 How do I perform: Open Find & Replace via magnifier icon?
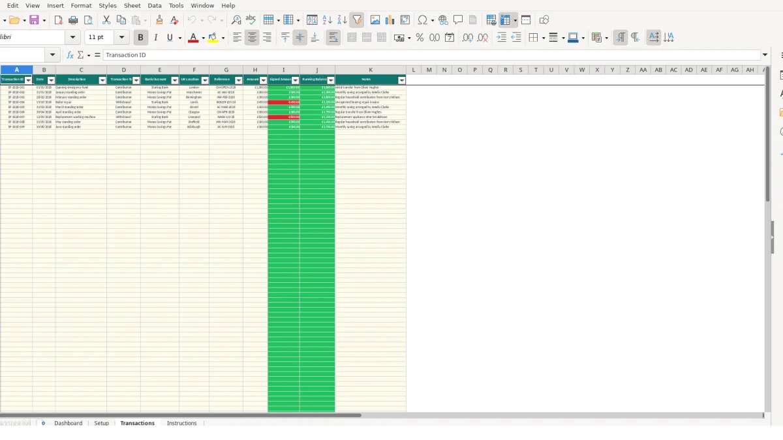236,20
